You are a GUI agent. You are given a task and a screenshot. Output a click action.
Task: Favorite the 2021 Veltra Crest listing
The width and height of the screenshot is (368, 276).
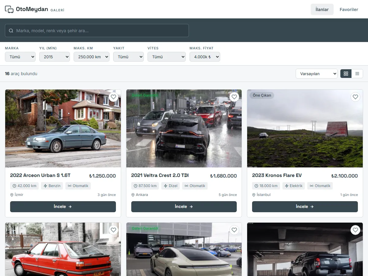234,97
